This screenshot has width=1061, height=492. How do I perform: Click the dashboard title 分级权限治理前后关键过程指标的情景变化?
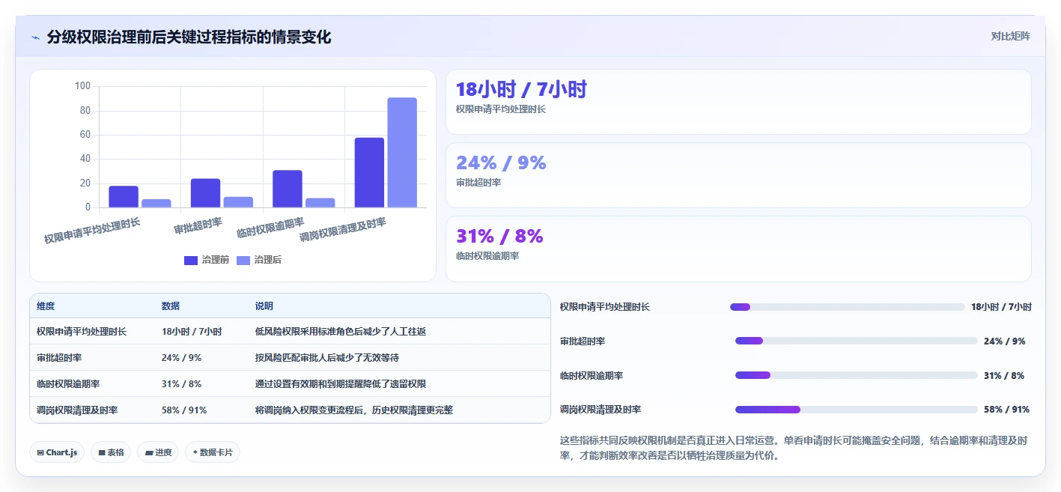189,37
